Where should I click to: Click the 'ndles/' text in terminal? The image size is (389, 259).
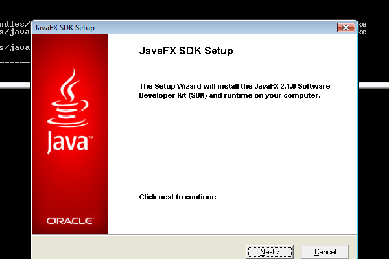coord(14,24)
